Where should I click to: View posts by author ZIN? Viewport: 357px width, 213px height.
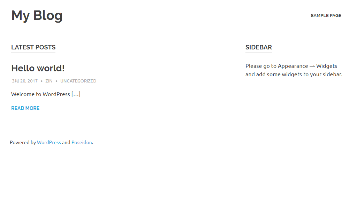tap(49, 81)
